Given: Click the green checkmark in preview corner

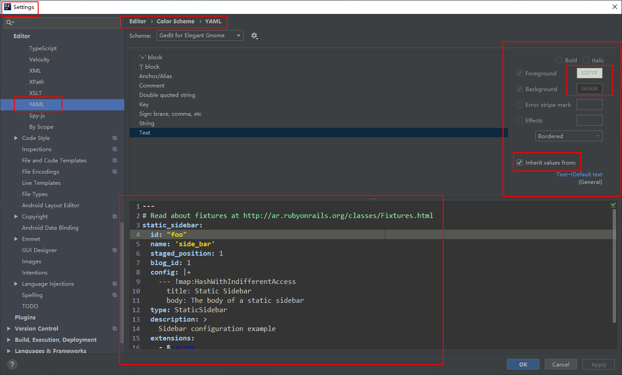Looking at the screenshot, I should pos(613,205).
